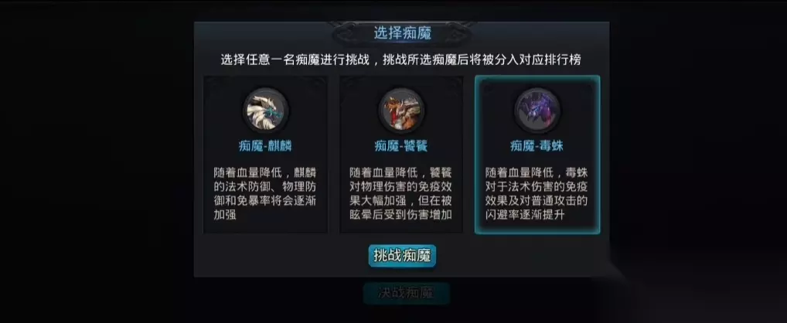Click the 选择痴魔 dialog title
The width and height of the screenshot is (787, 323).
pyautogui.click(x=403, y=33)
